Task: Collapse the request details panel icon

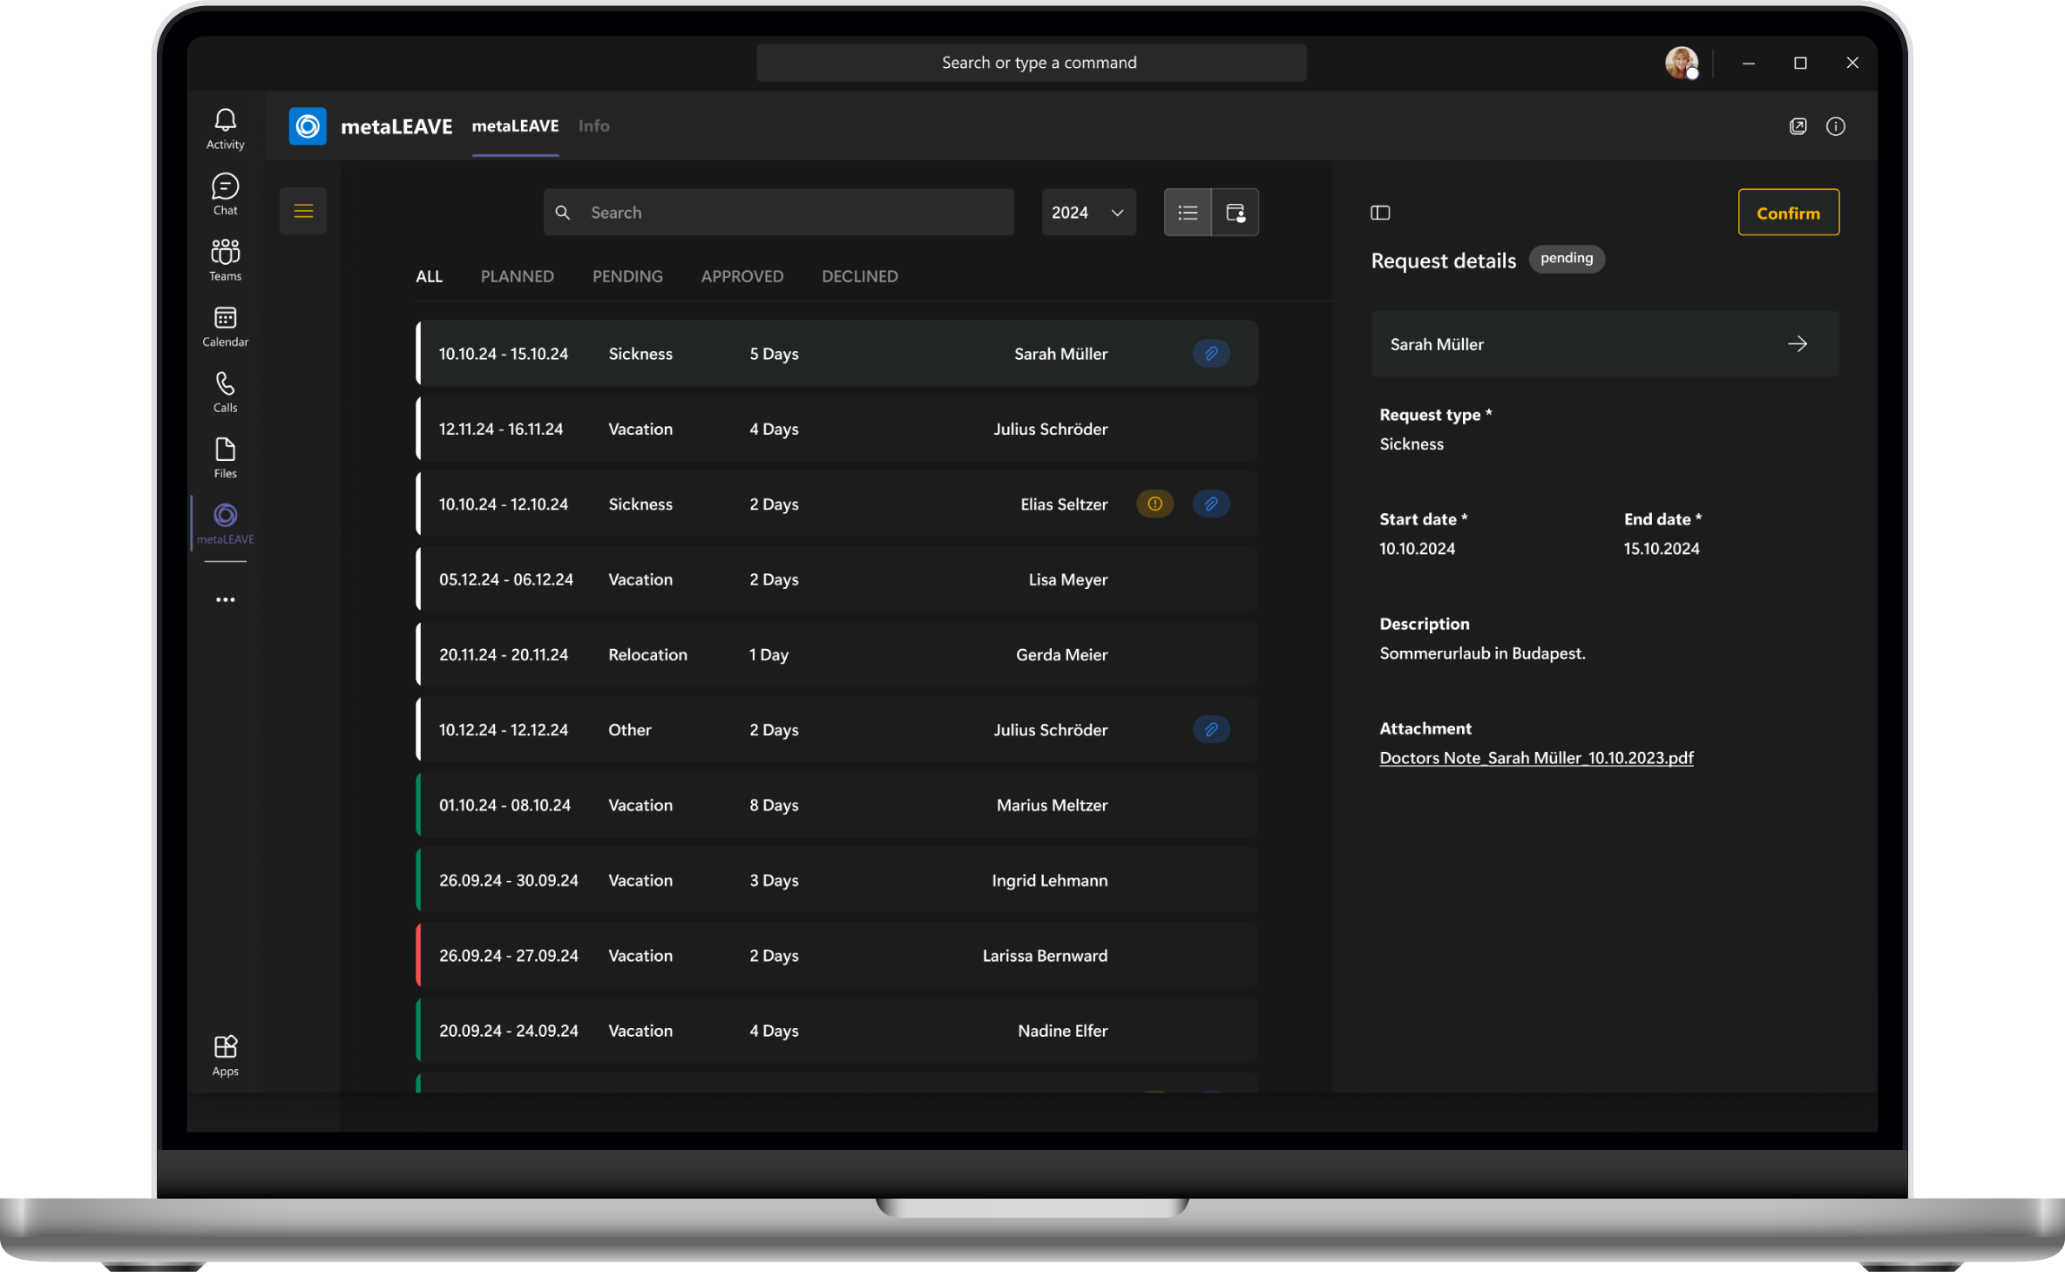Action: pyautogui.click(x=1380, y=213)
